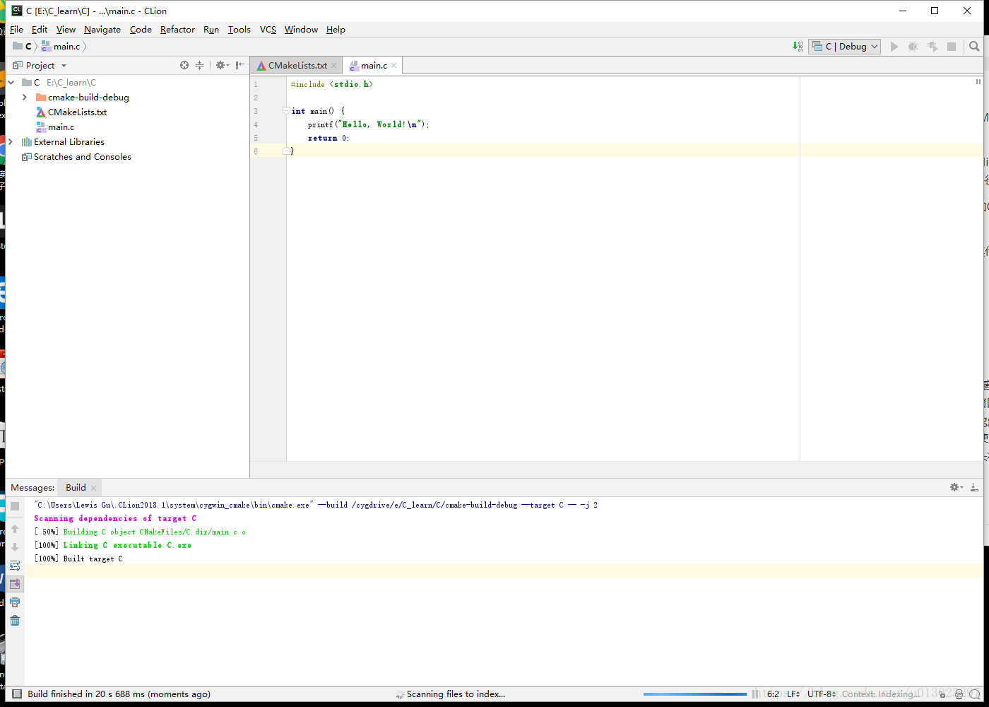Click the Debug bug icon in toolbar
Viewport: 989px width, 707px height.
click(x=913, y=47)
